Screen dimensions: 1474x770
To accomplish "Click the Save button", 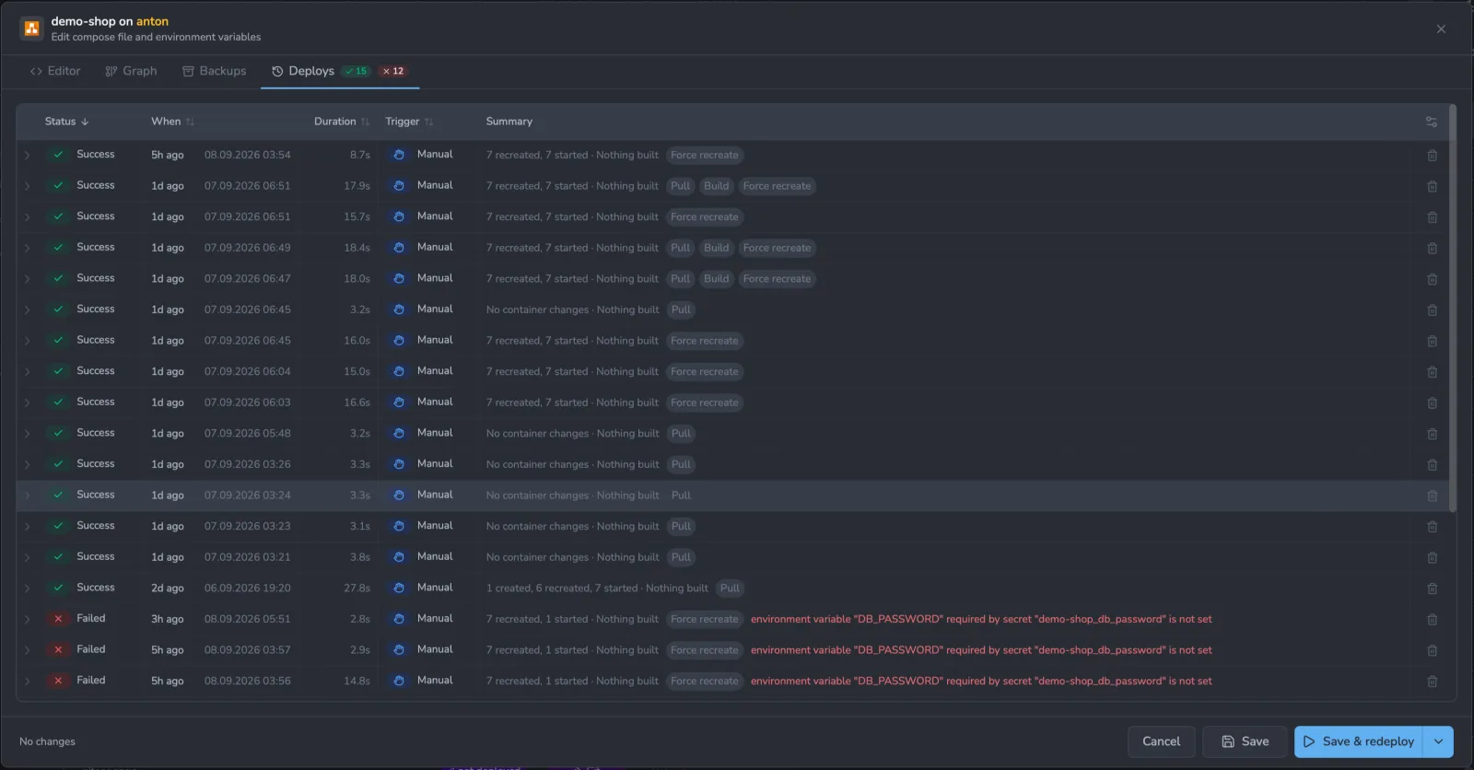I will pos(1245,741).
